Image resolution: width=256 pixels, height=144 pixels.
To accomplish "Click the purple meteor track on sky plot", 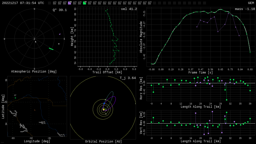I will point(60,34).
